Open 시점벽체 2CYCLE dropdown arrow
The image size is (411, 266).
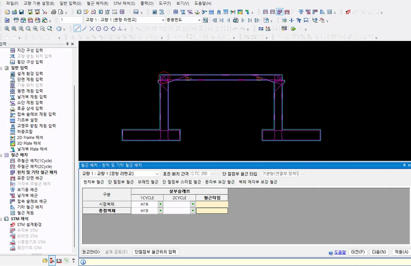coord(193,204)
